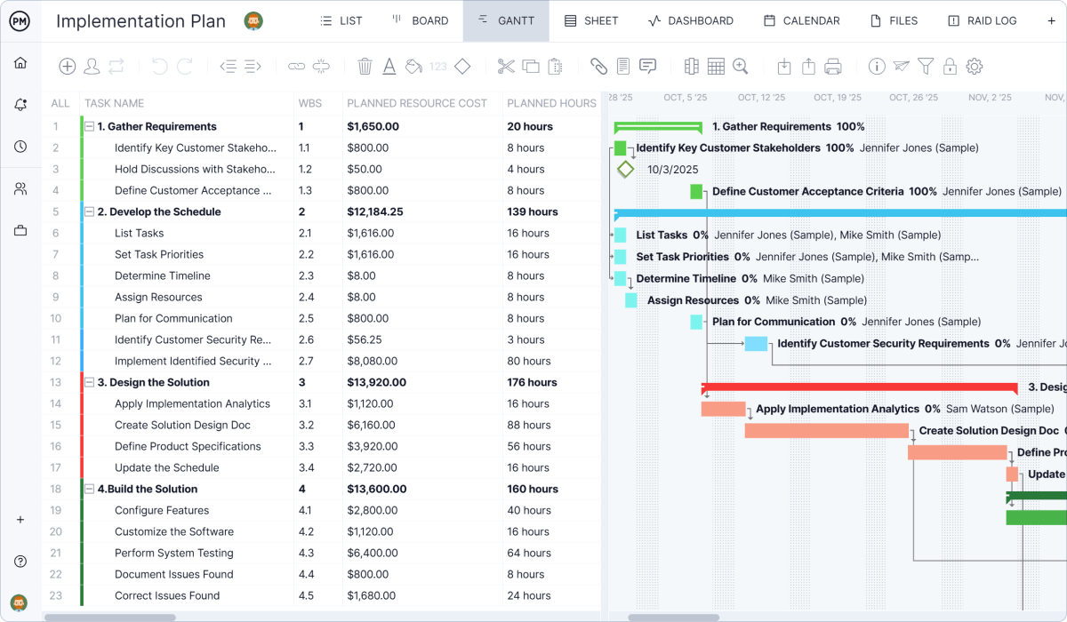Switch to the BOARD view tab

point(419,20)
